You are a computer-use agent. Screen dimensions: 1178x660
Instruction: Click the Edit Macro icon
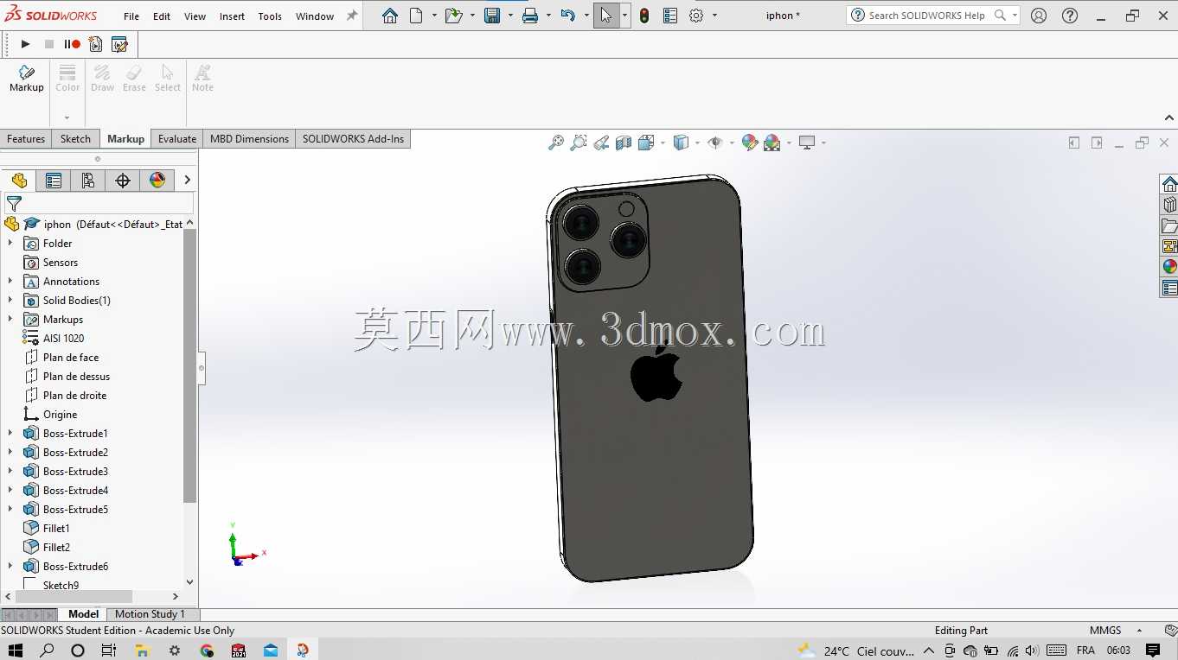pos(119,44)
